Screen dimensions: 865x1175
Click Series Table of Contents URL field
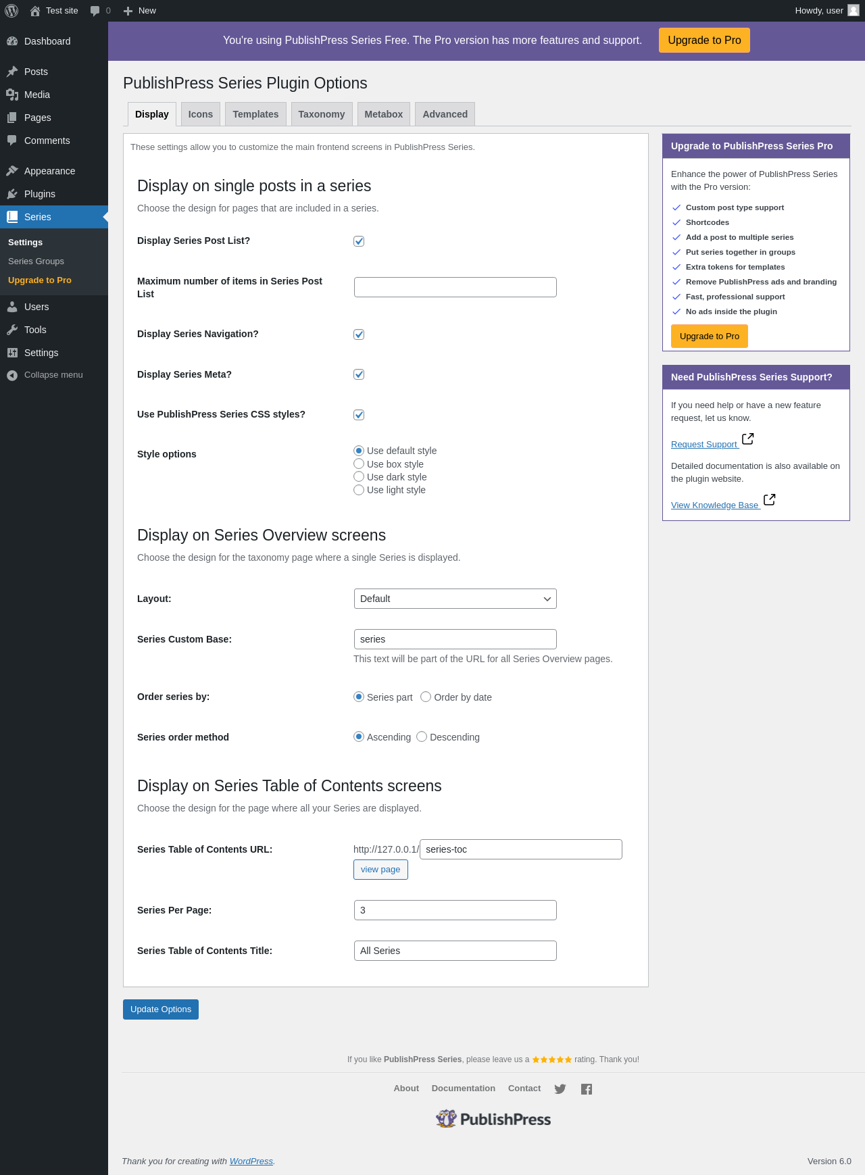click(521, 849)
